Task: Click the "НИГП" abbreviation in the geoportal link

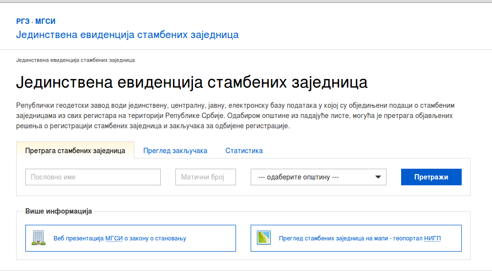Action: 431,238
